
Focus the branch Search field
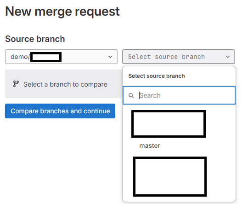[179, 95]
